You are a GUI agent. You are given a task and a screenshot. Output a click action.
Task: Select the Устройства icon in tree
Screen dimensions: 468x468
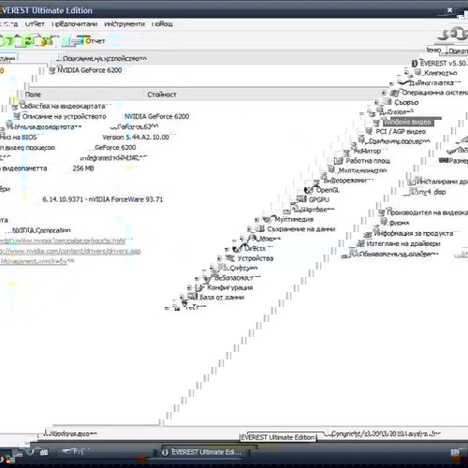click(230, 258)
